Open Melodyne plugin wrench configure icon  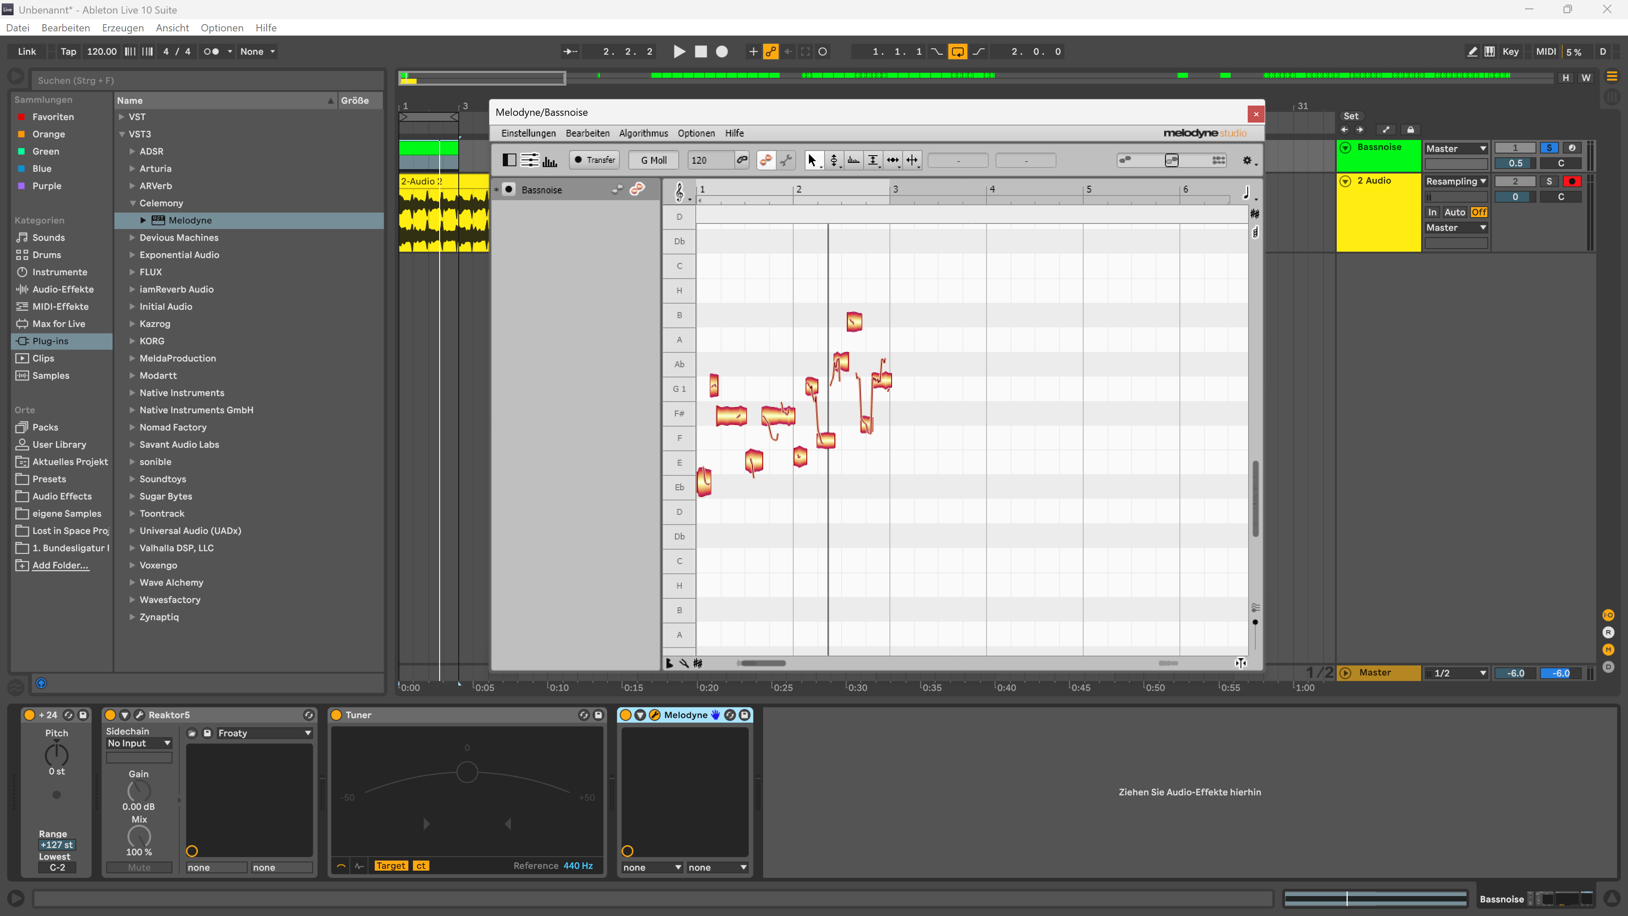click(655, 715)
